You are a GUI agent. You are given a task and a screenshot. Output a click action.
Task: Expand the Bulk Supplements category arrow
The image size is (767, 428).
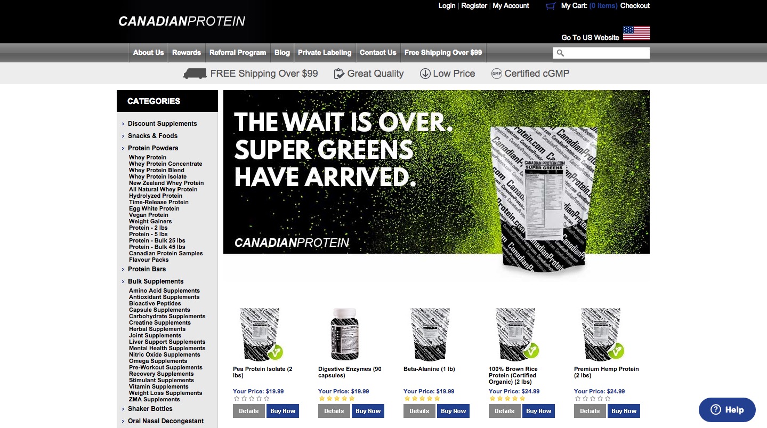point(123,281)
